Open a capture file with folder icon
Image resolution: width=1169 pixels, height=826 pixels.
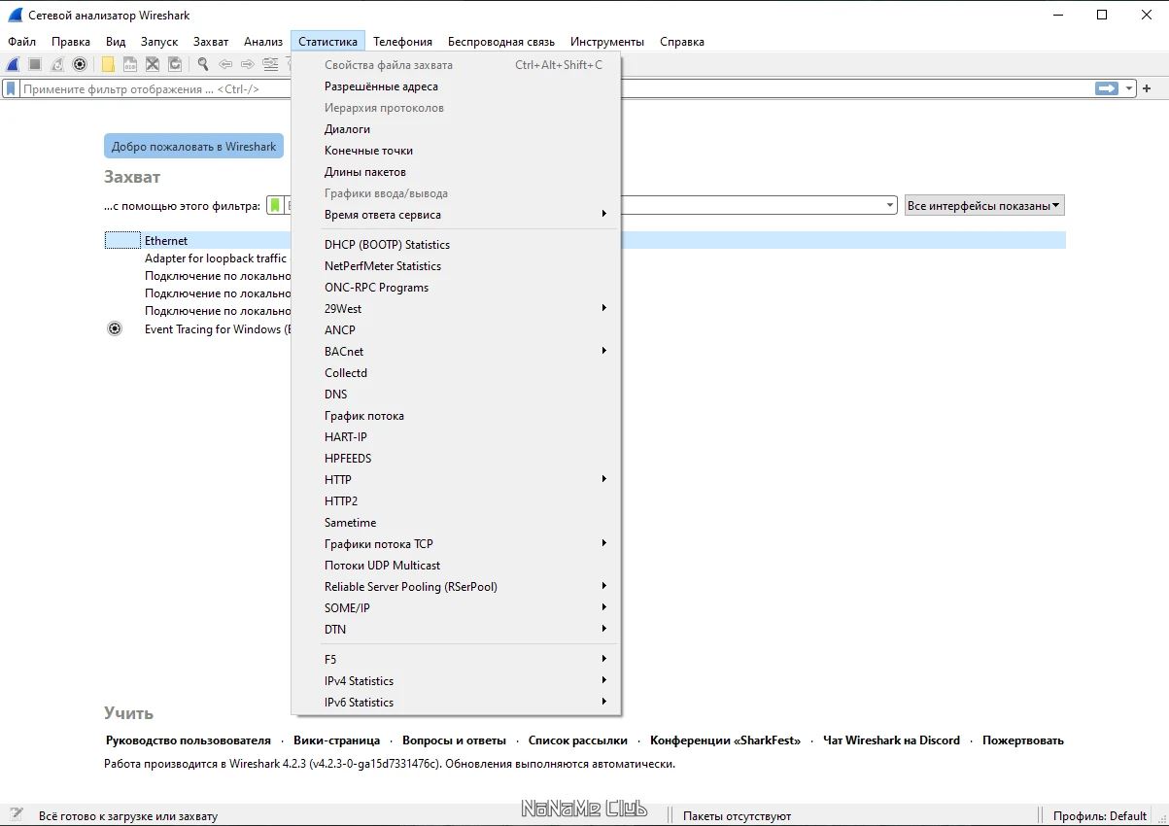click(x=108, y=64)
